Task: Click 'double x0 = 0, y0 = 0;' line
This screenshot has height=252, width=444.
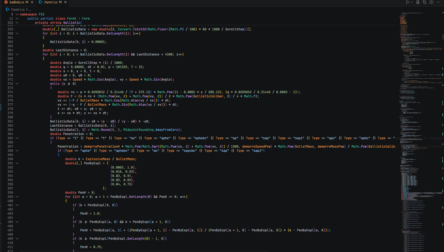Action: click(x=71, y=75)
